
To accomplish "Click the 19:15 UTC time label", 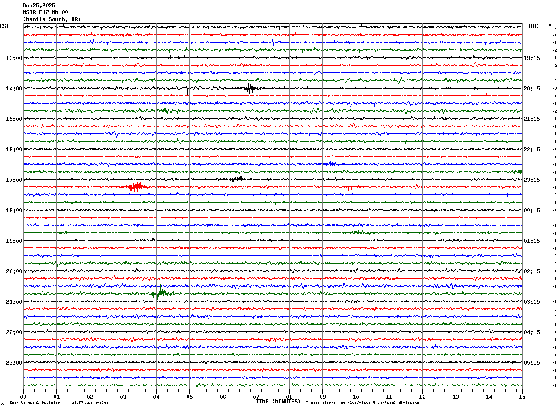I will click(532, 58).
